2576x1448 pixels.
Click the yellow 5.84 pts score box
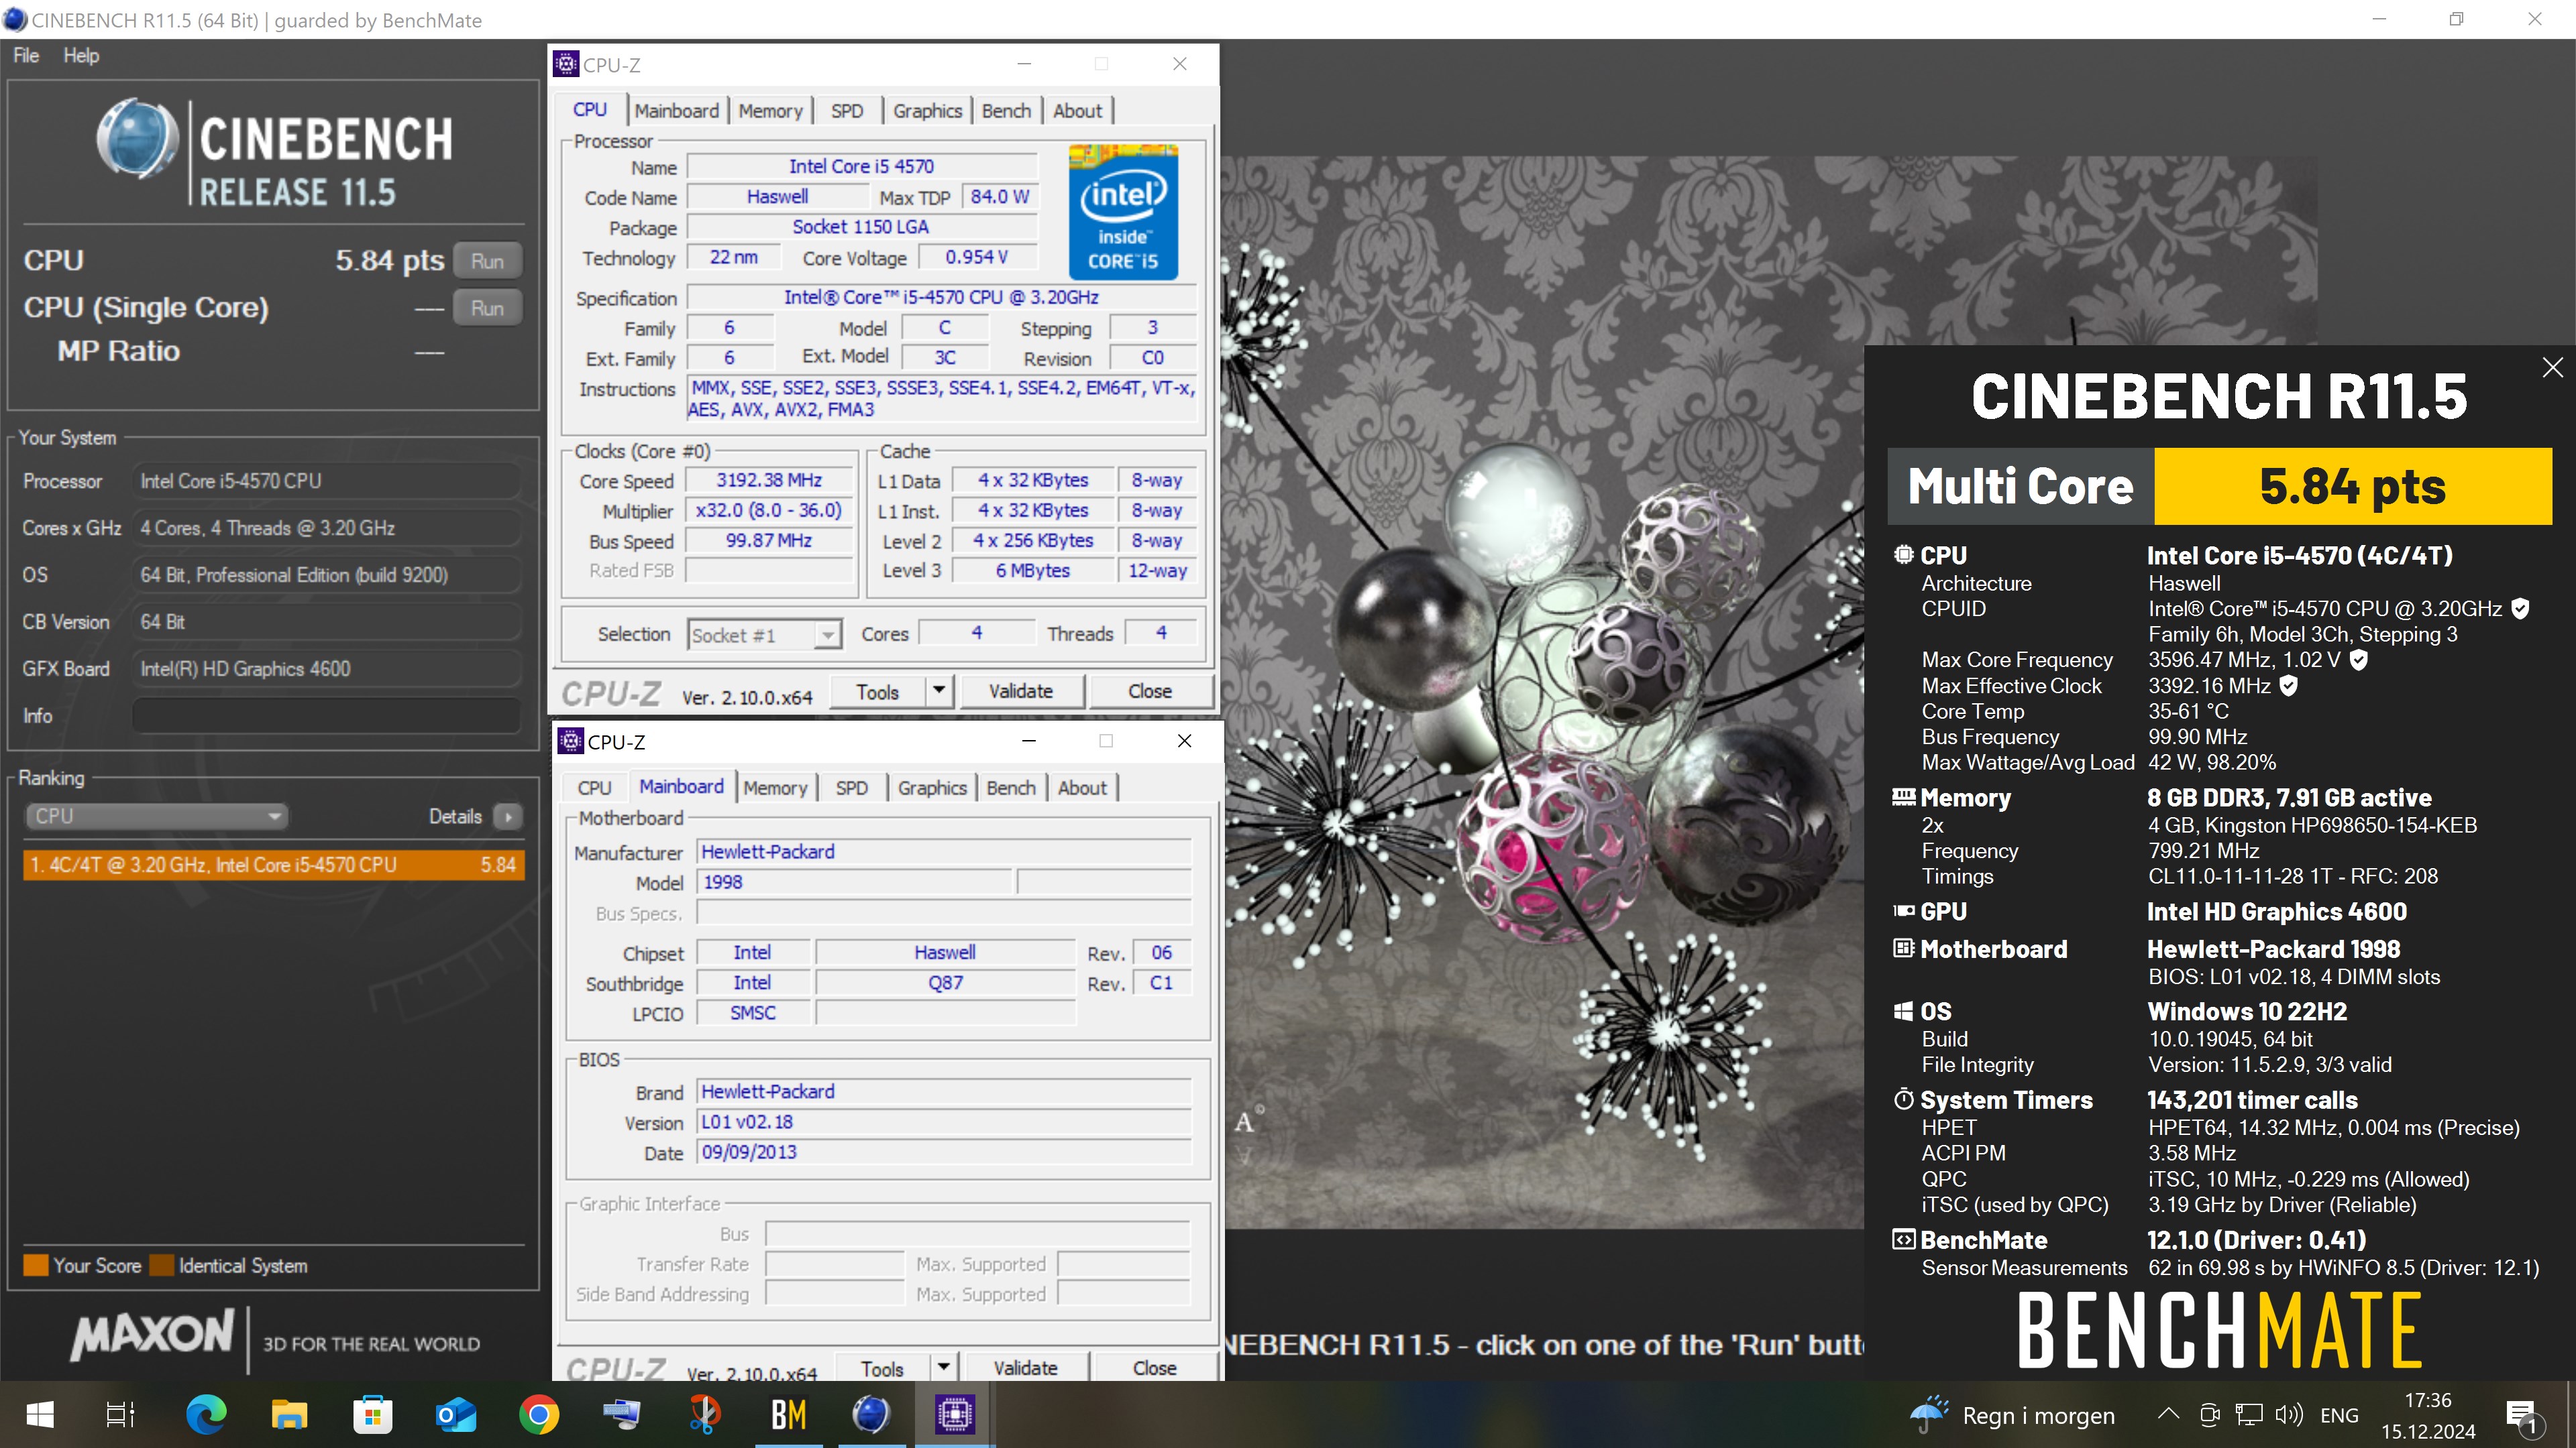pyautogui.click(x=2352, y=487)
